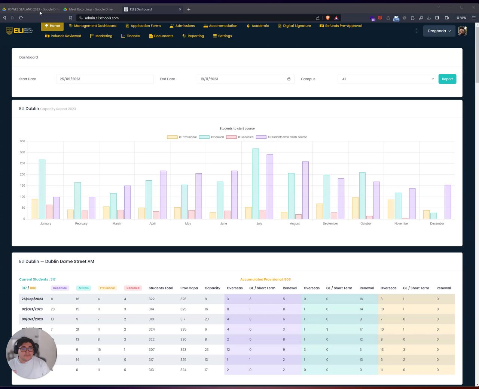Toggle the # Canceled legend swatch

[x=231, y=137]
